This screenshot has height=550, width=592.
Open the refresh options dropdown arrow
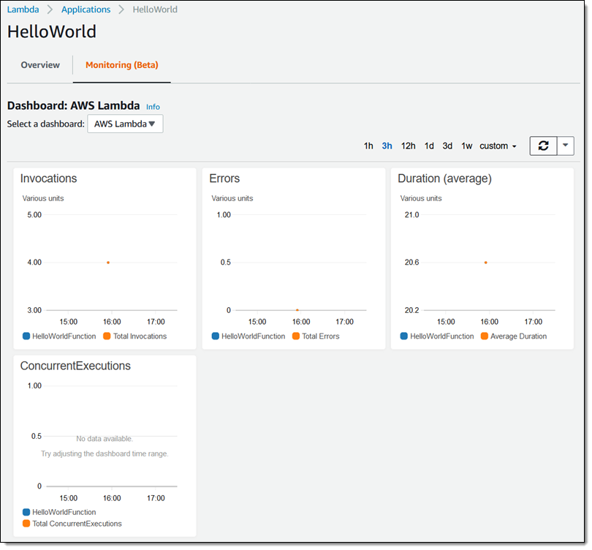point(566,146)
